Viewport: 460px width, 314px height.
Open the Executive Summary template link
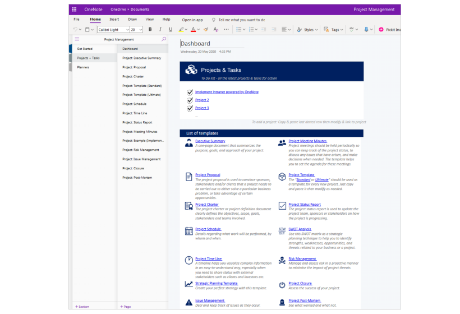210,141
